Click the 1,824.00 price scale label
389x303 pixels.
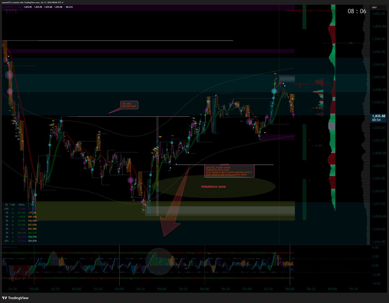pos(379,191)
